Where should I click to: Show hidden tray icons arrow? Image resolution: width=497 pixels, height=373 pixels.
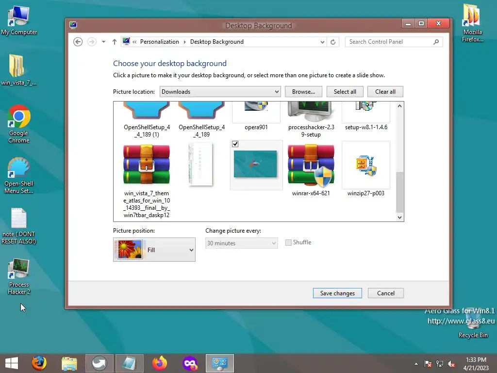point(416,364)
